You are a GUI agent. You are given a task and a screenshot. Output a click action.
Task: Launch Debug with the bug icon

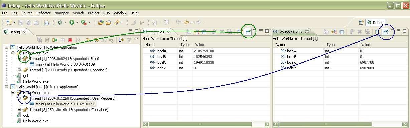point(60,22)
